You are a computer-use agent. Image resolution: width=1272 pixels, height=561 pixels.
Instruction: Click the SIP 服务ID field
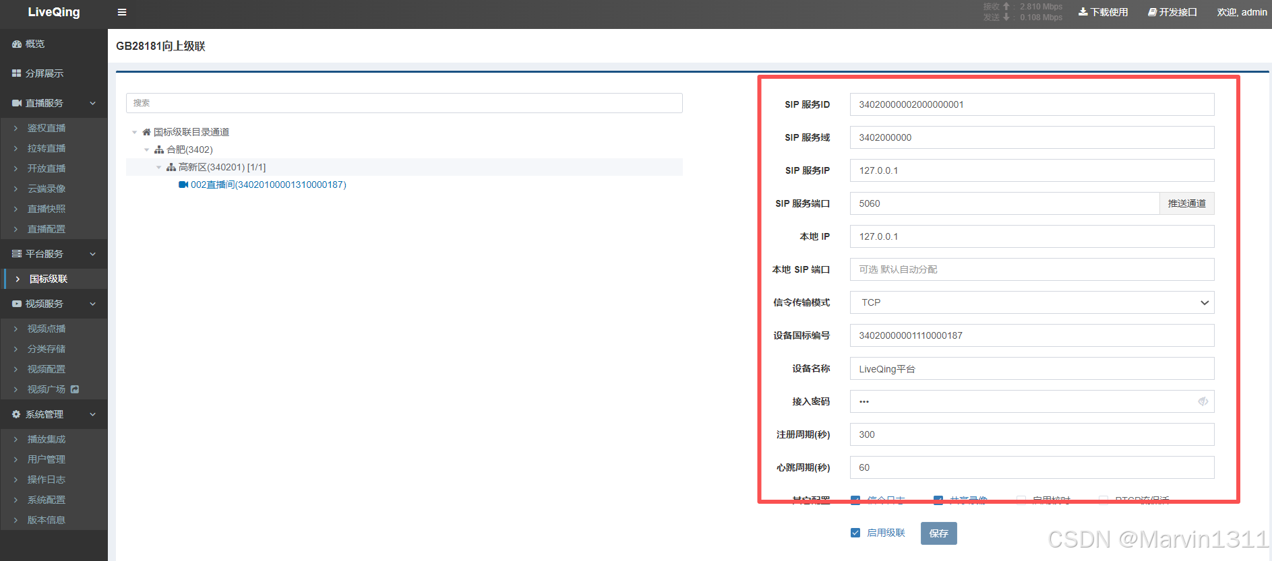click(x=1032, y=104)
